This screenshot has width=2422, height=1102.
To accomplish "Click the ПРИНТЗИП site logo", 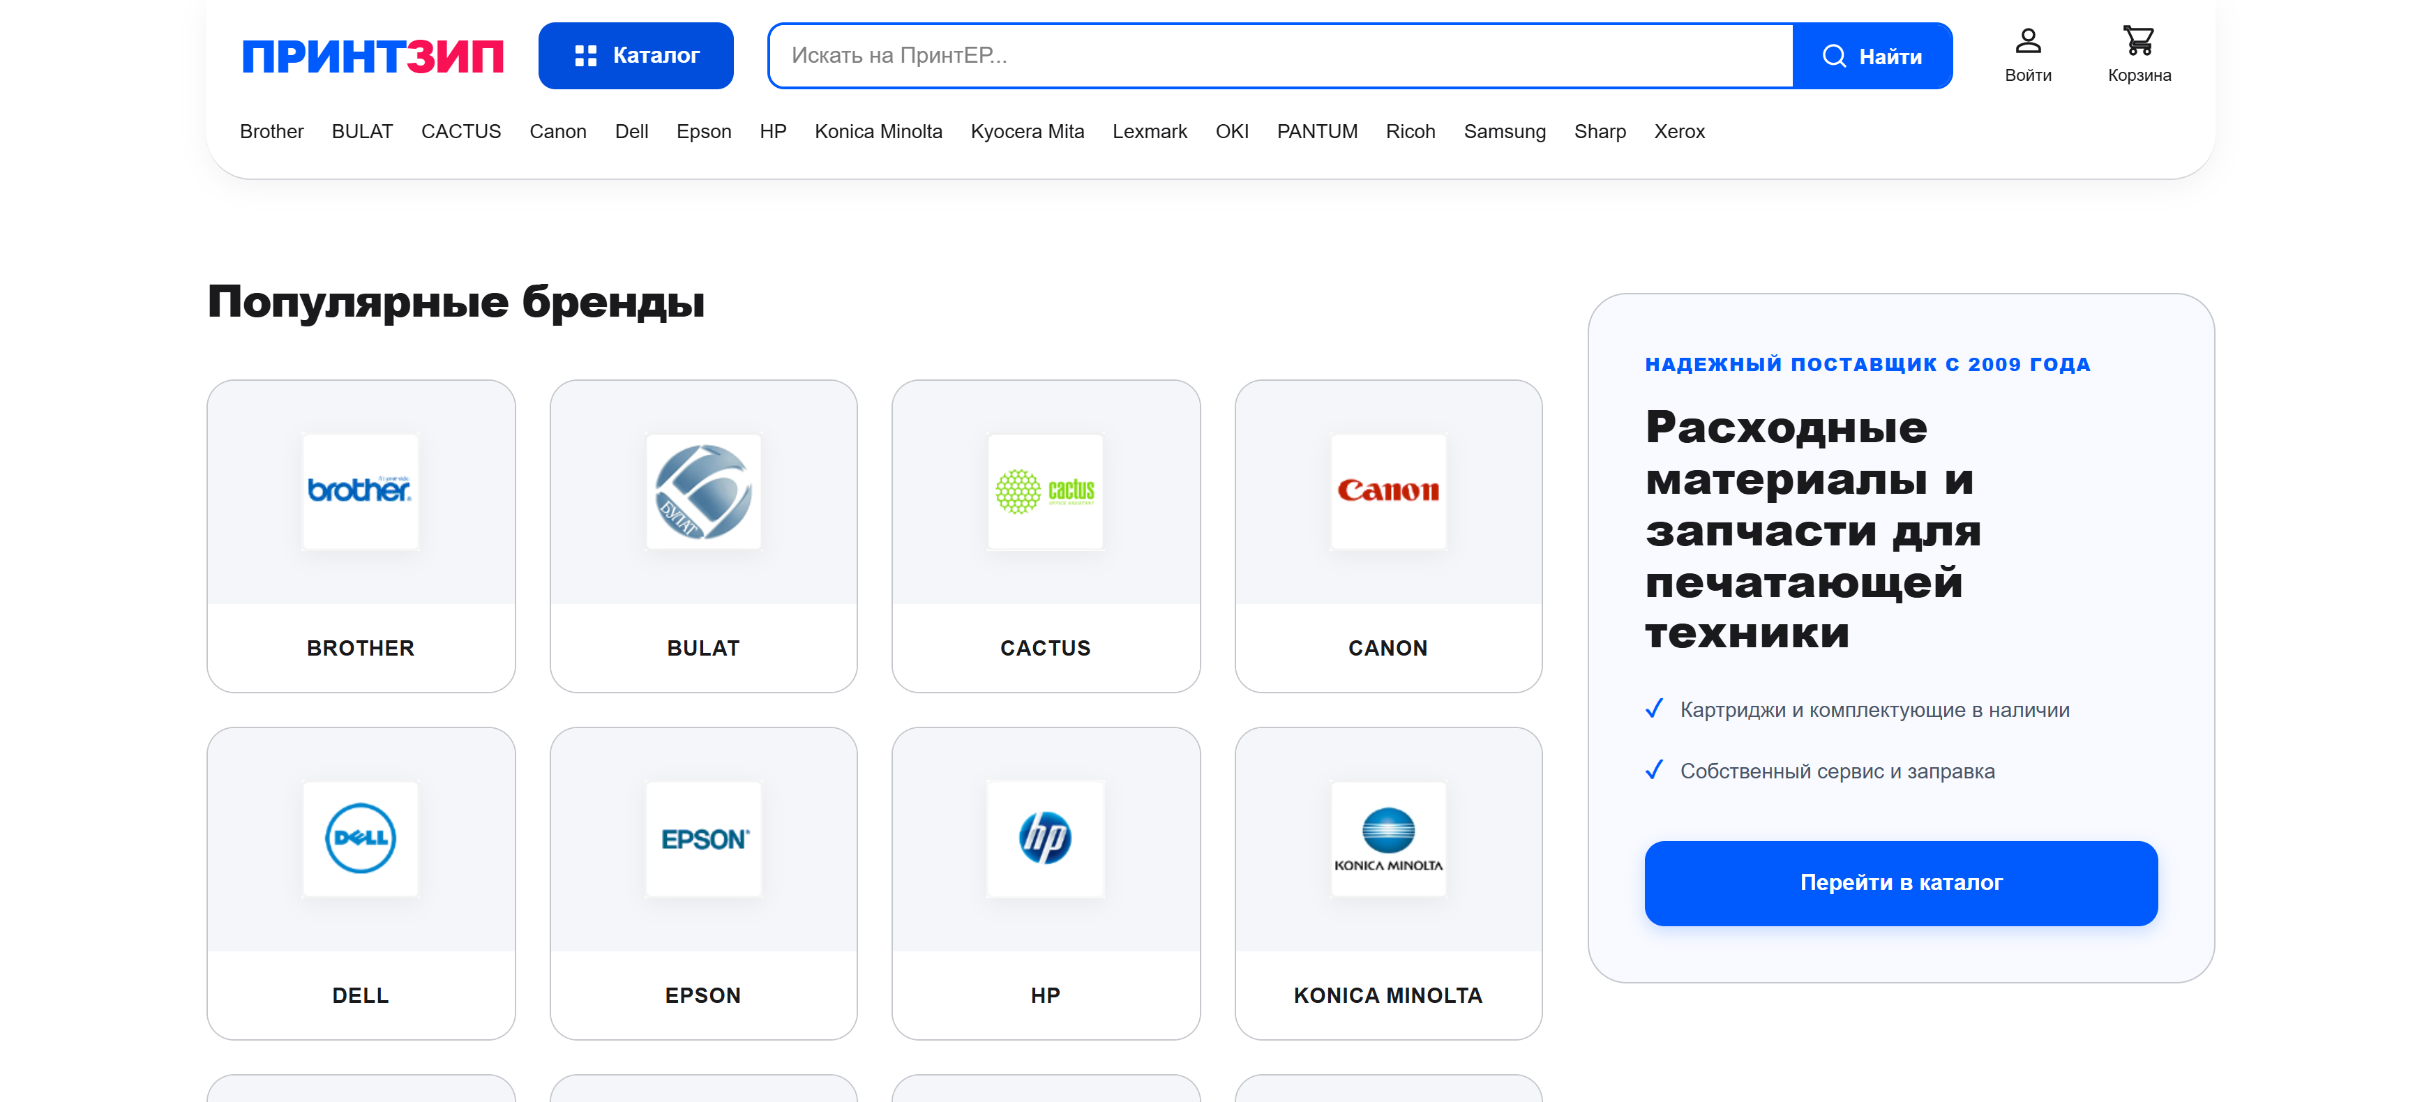I will pos(373,56).
